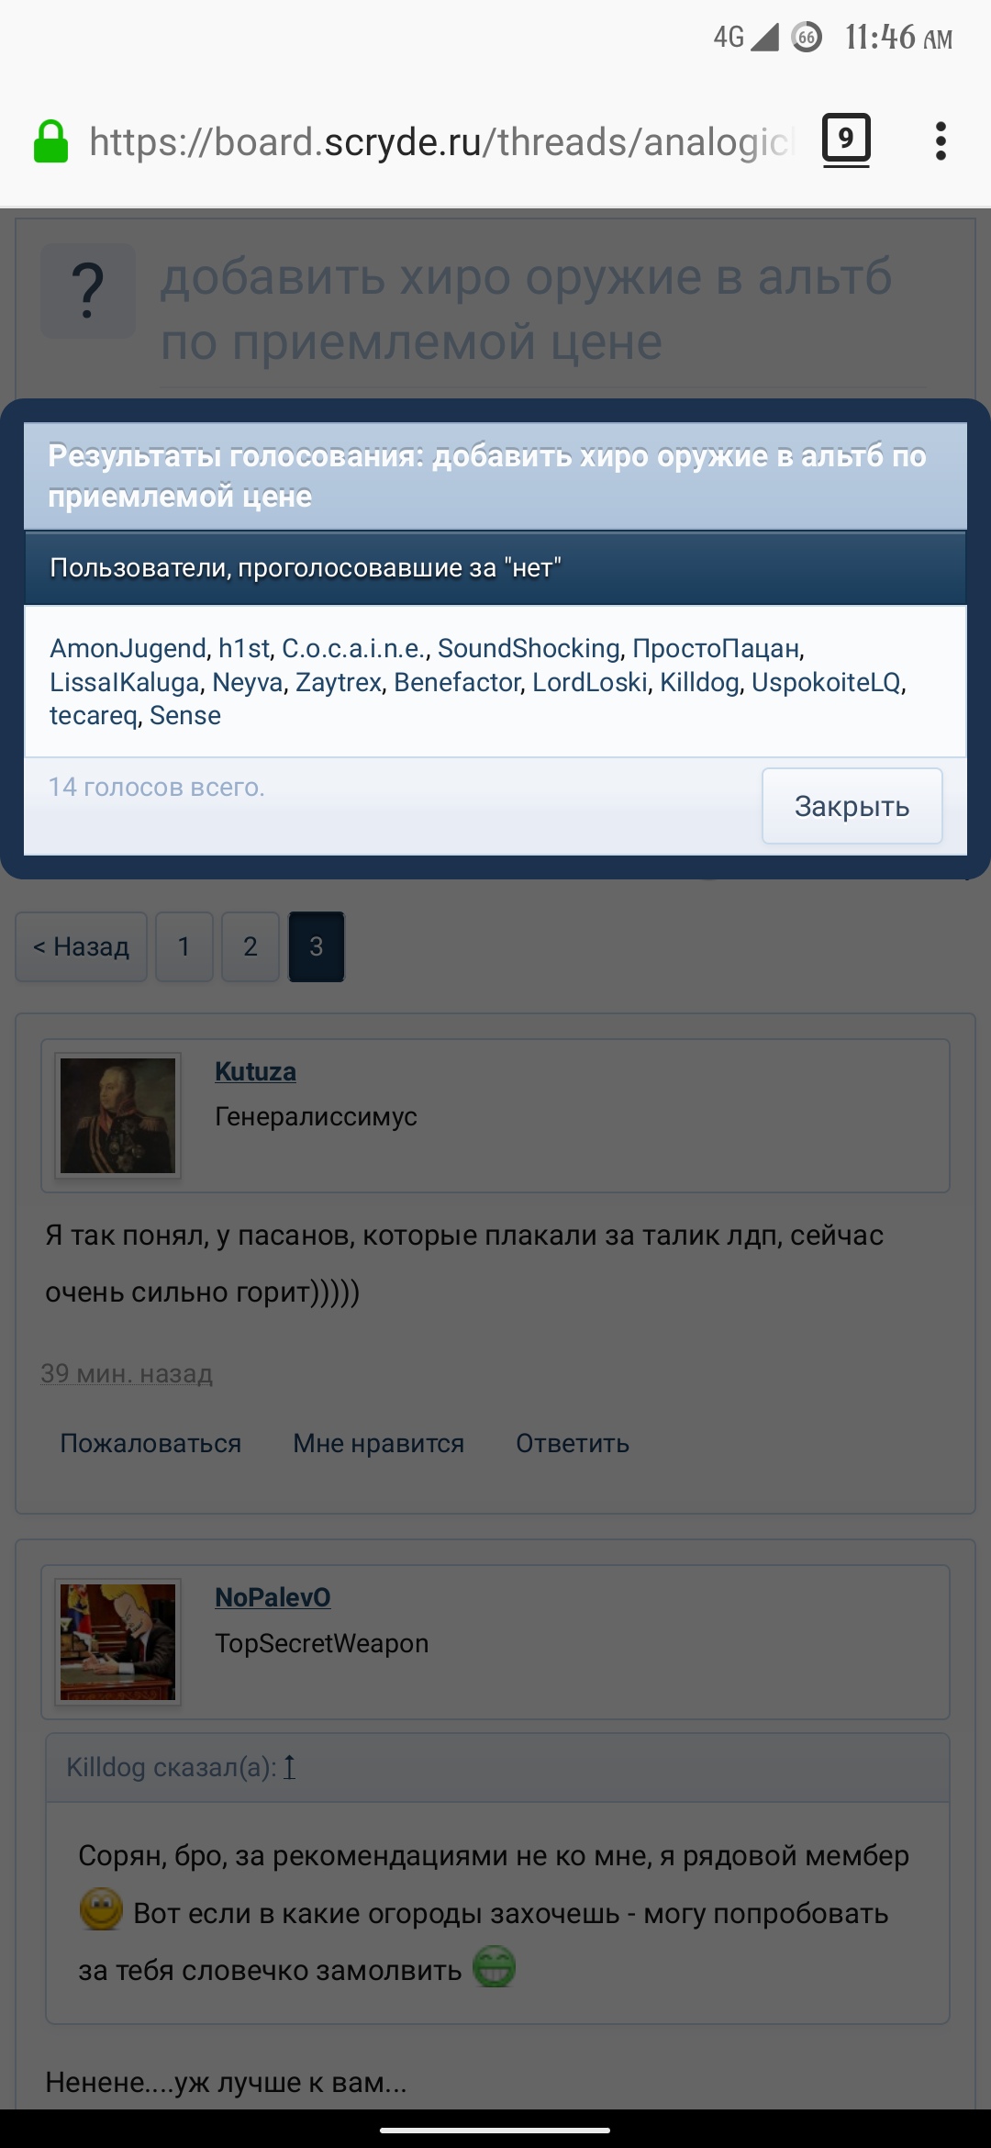Tap the 11:46 AM clock
991x2148 pixels.
[x=898, y=37]
